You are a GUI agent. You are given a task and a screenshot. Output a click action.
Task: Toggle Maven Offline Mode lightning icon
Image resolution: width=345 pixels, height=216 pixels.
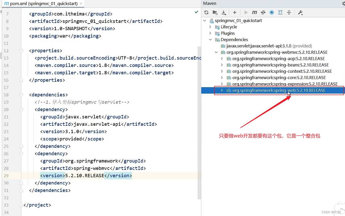[272, 12]
